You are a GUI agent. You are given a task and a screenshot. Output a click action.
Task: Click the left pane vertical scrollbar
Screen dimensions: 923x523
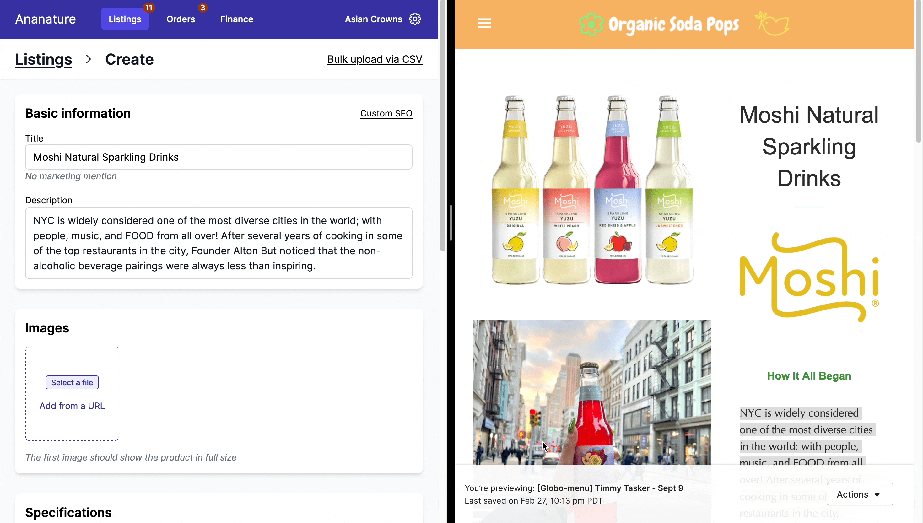point(442,126)
